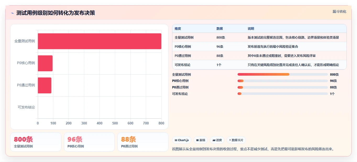Viewport: 357px width, 162px height.
Task: Open the 96条 P0核心用例 stat card
Action: [x=89, y=142]
